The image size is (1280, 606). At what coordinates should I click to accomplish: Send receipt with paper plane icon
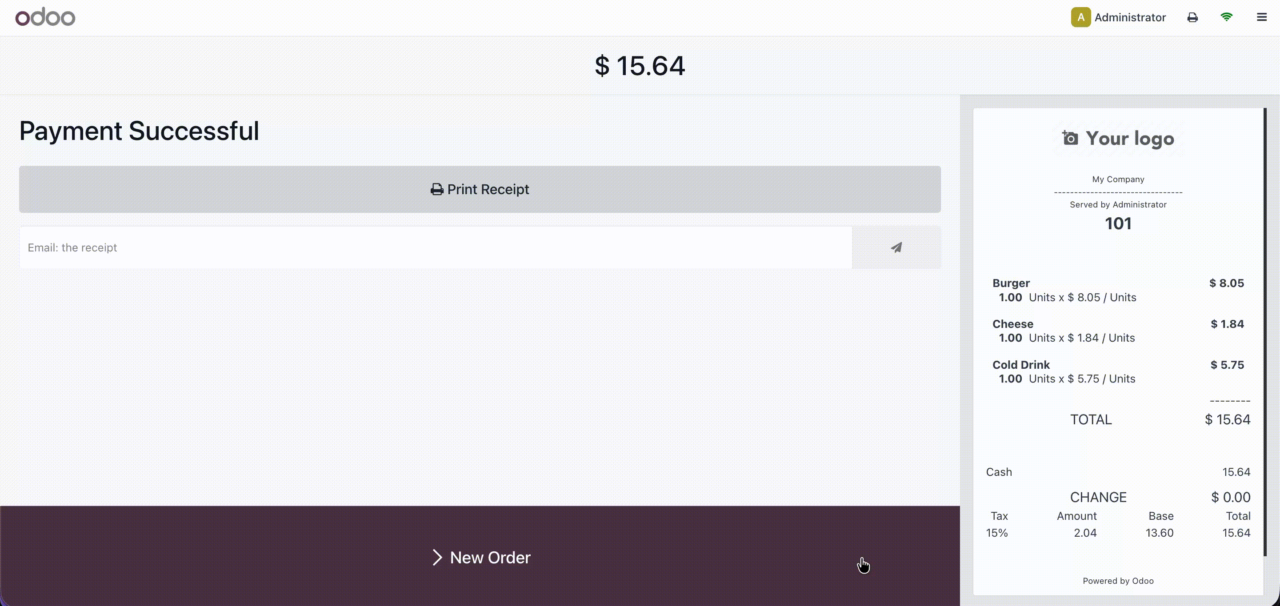click(x=896, y=247)
